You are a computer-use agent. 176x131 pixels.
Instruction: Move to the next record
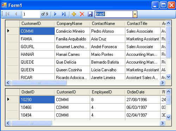(x=55, y=14)
